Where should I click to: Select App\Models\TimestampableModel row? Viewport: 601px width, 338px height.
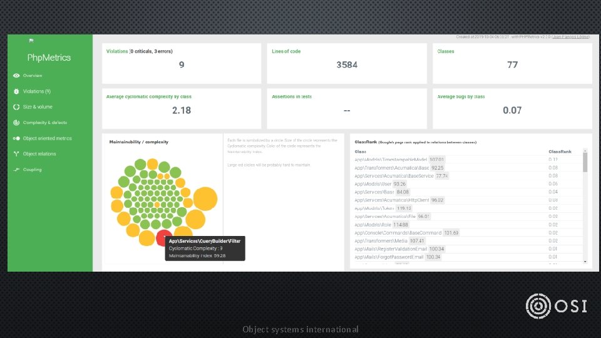click(x=468, y=160)
